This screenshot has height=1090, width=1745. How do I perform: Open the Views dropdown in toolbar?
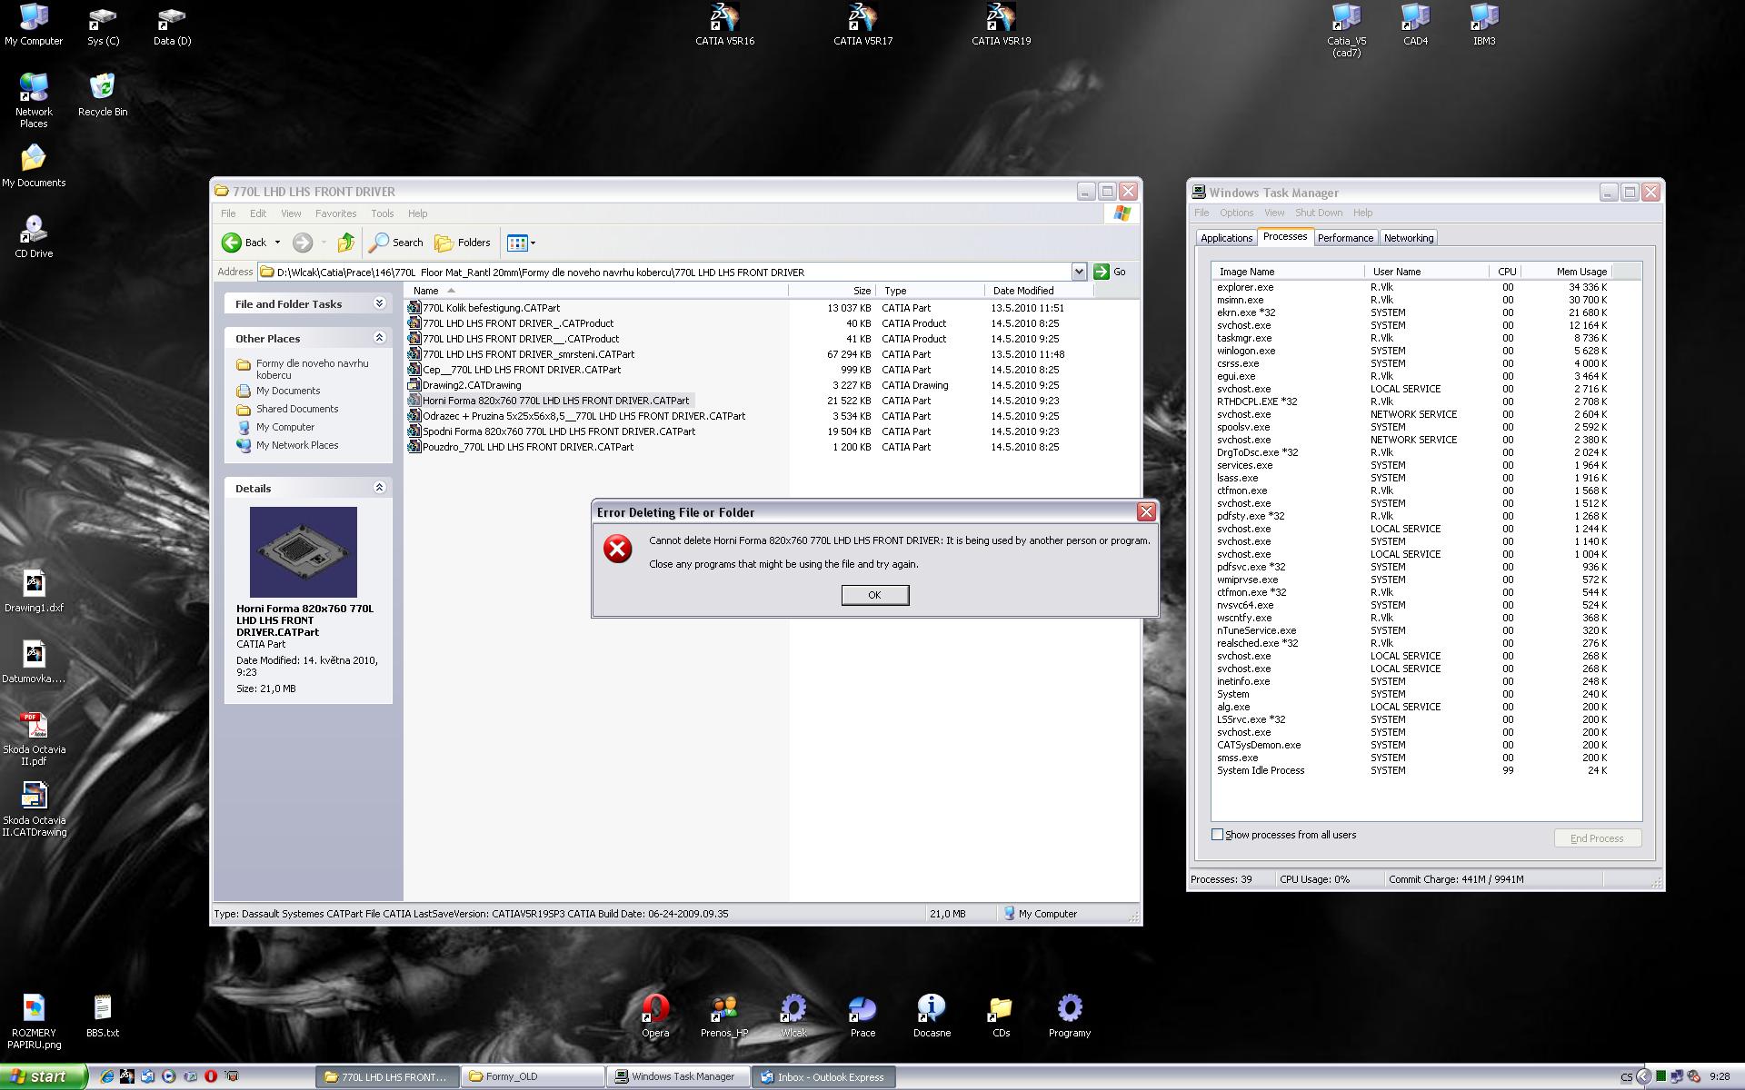click(x=522, y=243)
